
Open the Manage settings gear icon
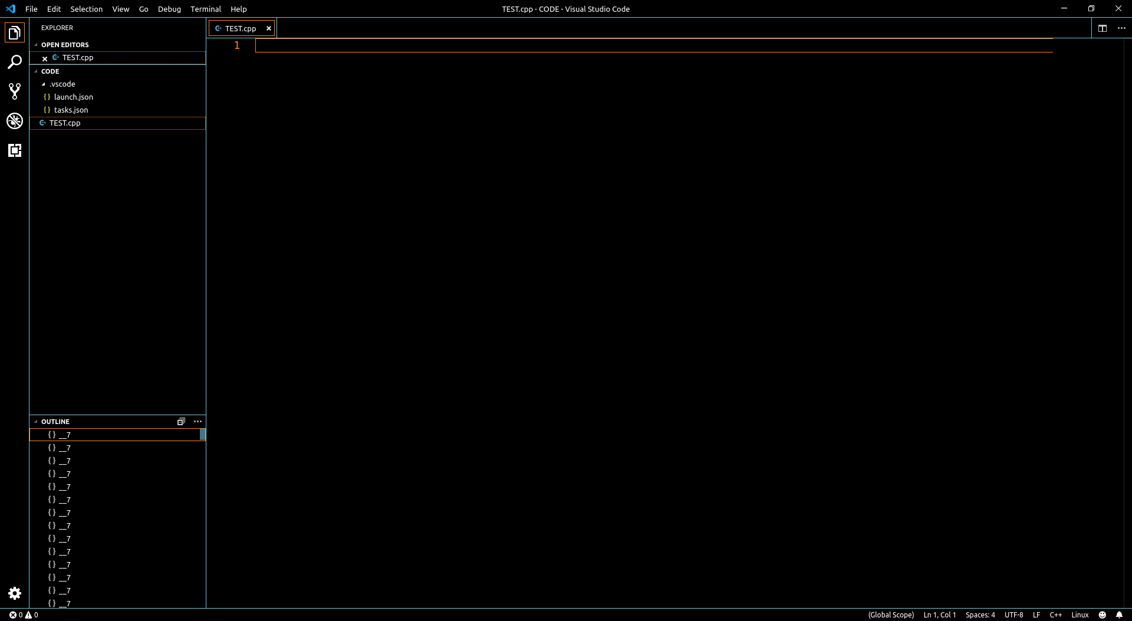click(15, 593)
